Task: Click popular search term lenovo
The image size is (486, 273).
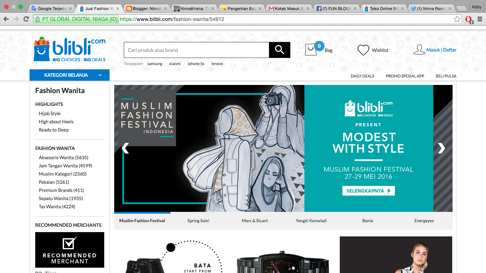Action: click(217, 64)
